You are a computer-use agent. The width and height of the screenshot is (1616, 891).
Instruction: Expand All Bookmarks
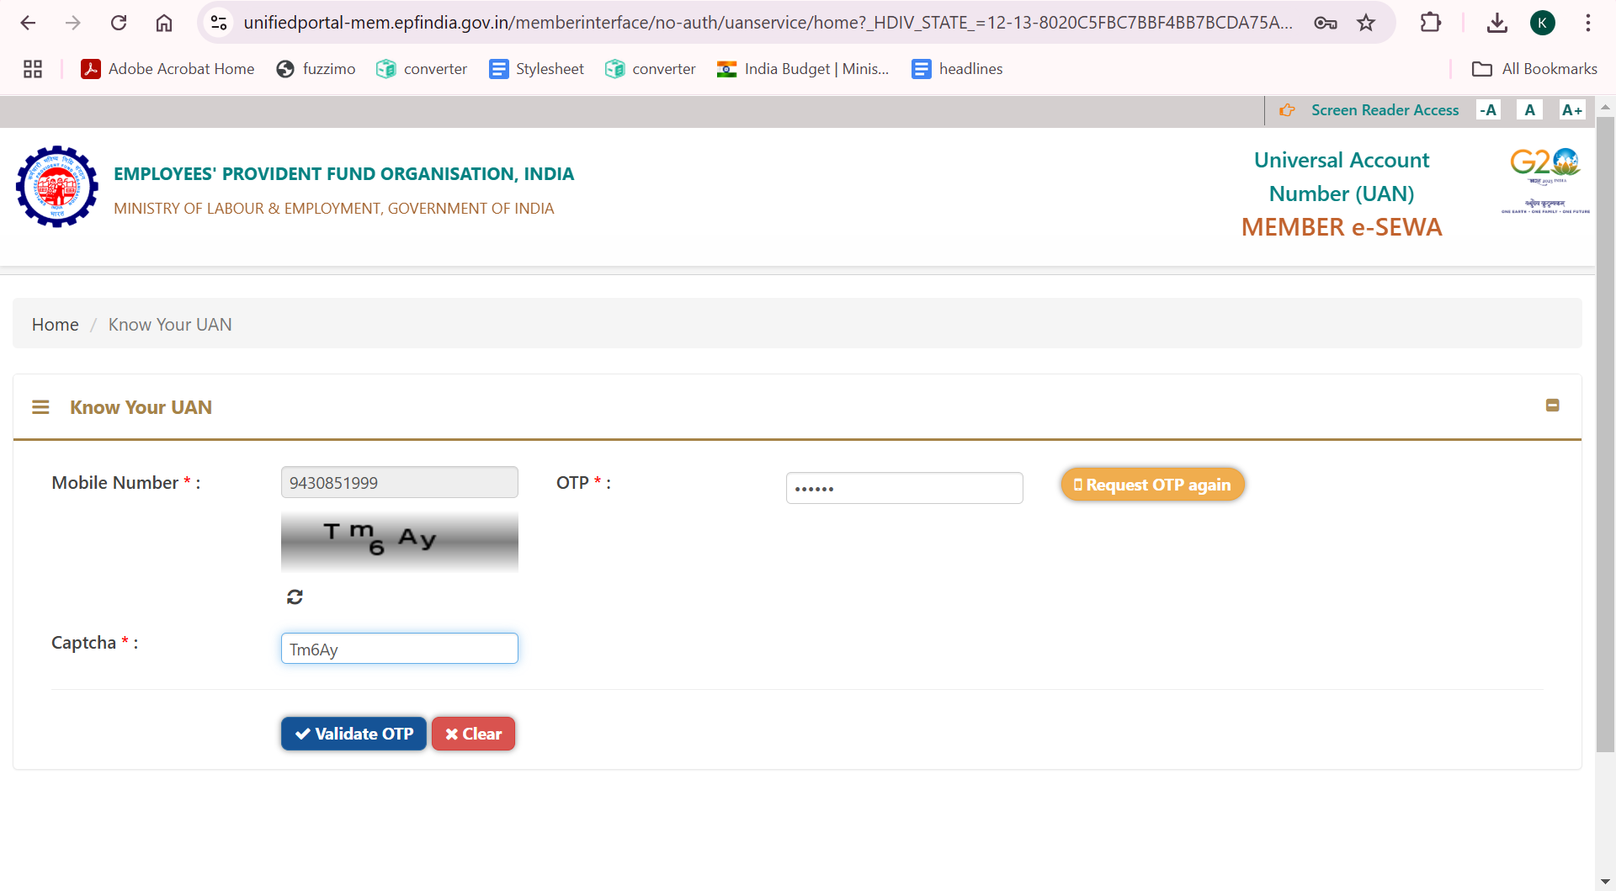(1534, 69)
